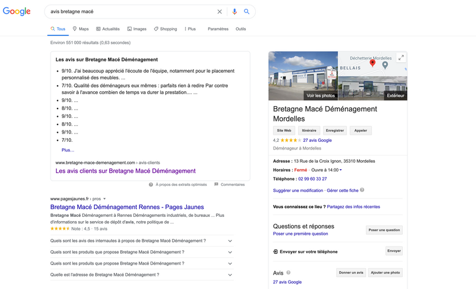Image resolution: width=476 pixels, height=289 pixels.
Task: Open the Plus menu in the search tabs
Action: coord(190,29)
